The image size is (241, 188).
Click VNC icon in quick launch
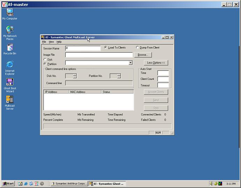click(x=37, y=183)
